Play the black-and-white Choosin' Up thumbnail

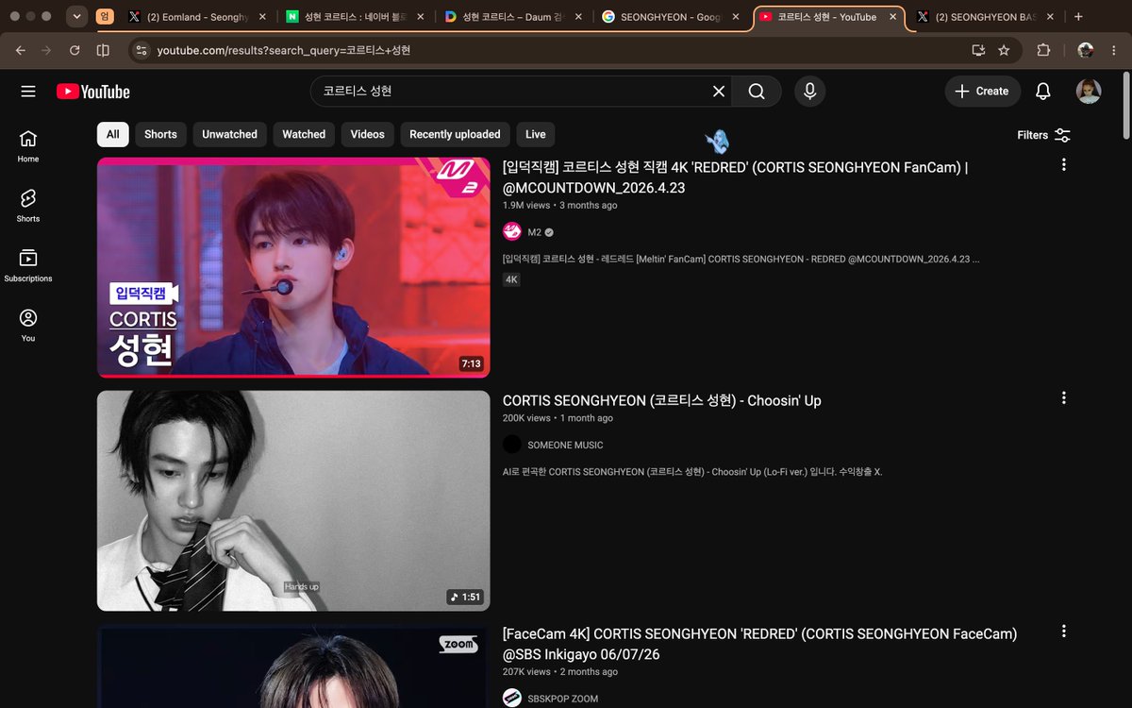293,500
